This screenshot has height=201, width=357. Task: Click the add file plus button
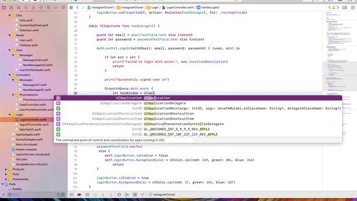3,195
